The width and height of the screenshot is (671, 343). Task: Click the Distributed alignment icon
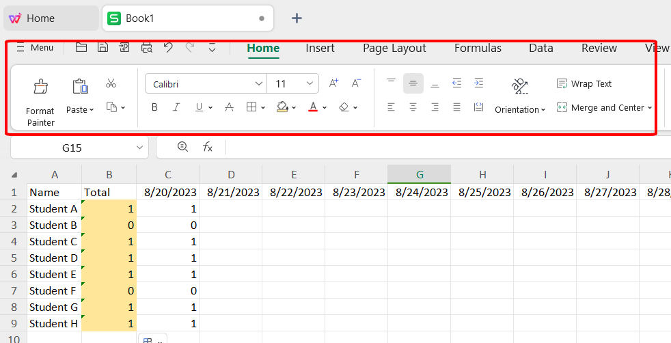(479, 107)
